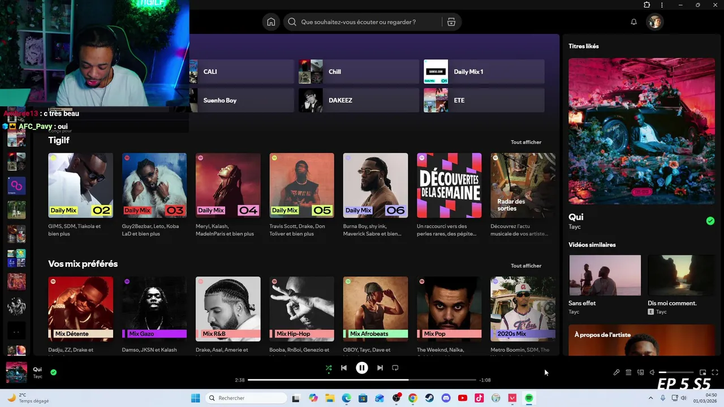Open Google Chrome from the taskbar

tap(413, 398)
